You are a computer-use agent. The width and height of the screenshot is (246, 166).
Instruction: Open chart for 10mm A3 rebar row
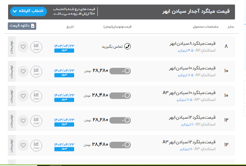click(x=36, y=96)
